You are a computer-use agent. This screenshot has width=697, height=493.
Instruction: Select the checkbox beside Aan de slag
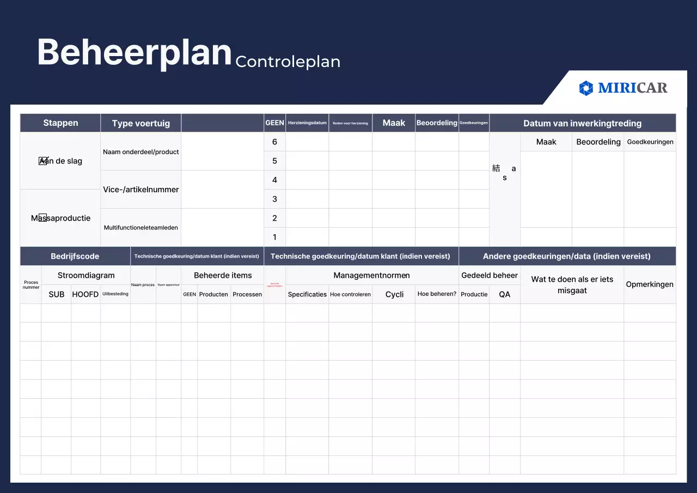[x=42, y=161]
